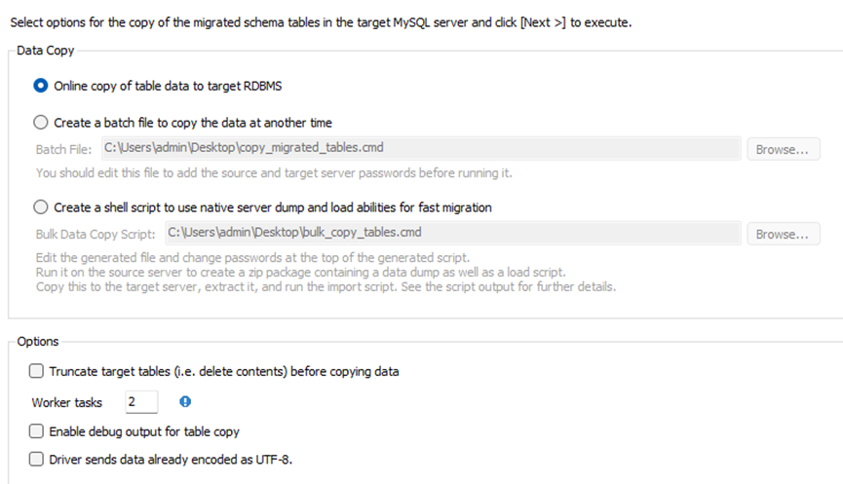Click Browse button for Bulk Data Copy Script

783,234
